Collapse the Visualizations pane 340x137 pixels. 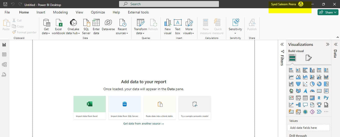click(x=328, y=44)
